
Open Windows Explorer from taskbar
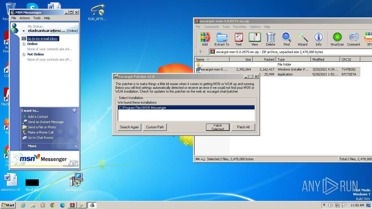point(33,205)
